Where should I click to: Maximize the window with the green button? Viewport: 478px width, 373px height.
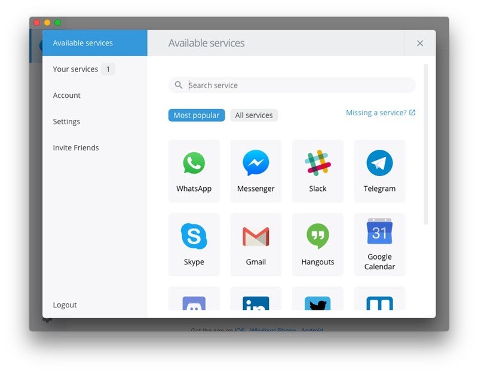click(57, 23)
